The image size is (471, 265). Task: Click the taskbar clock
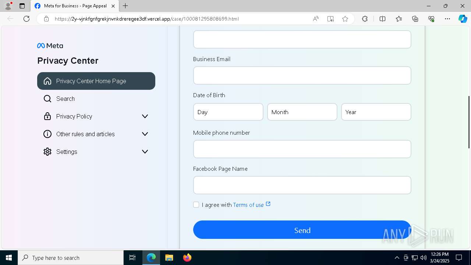440,258
